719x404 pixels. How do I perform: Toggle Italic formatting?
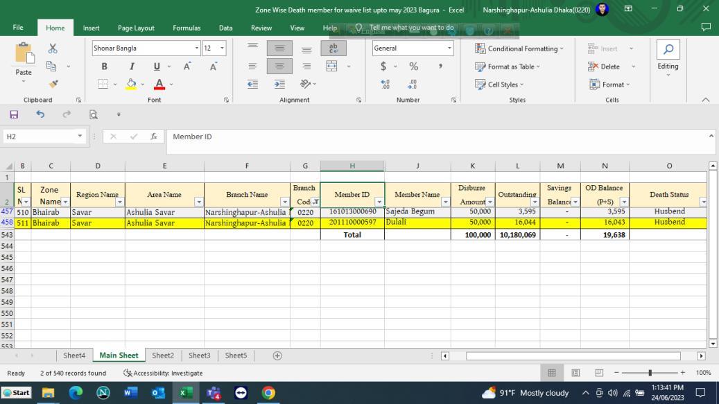pos(132,67)
